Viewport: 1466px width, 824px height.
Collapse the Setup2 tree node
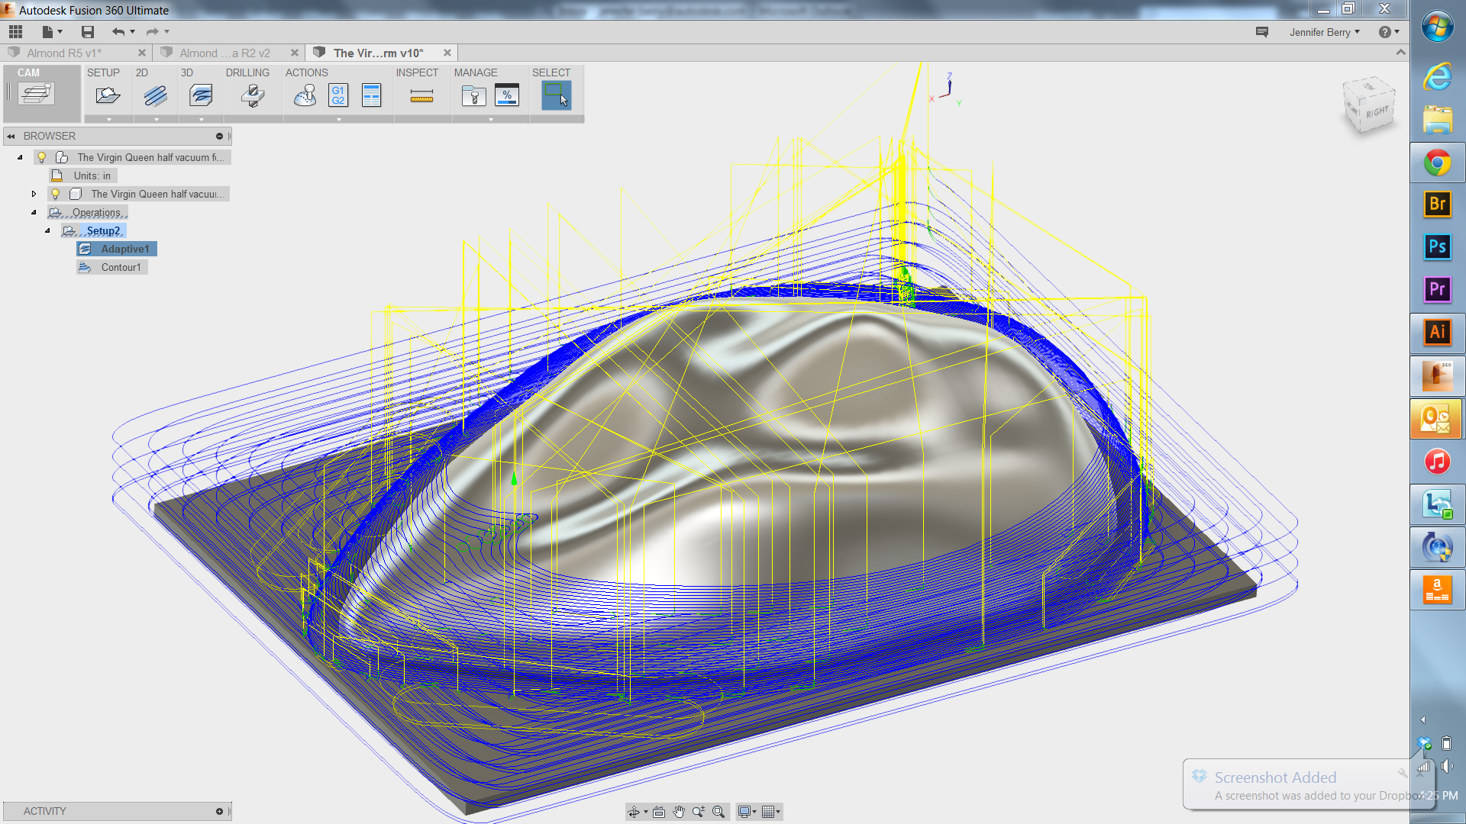click(47, 230)
